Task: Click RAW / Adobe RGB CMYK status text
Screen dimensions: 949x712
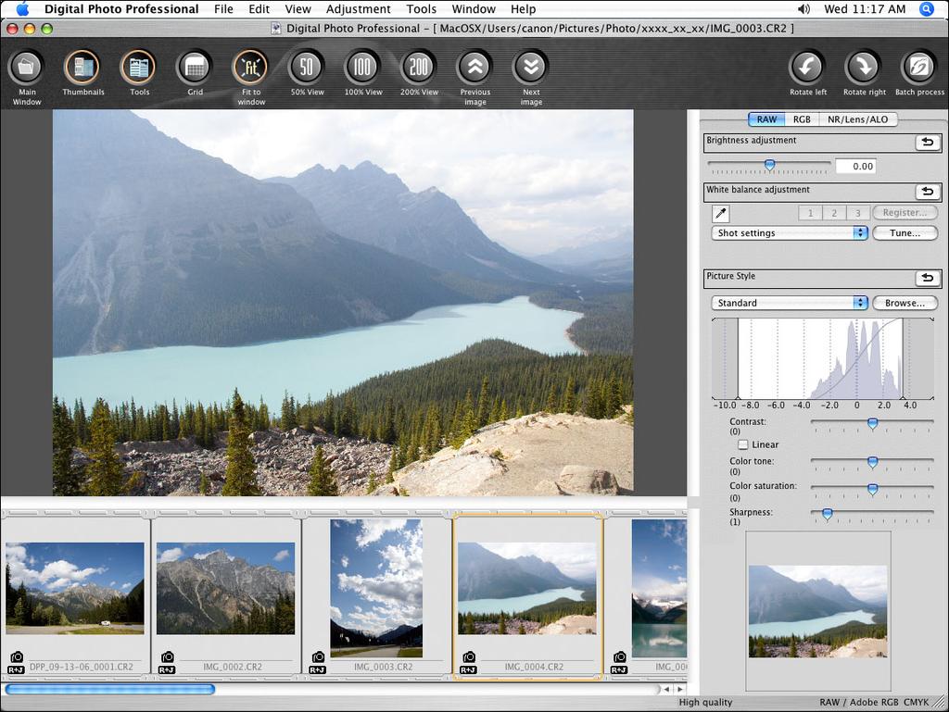Action: (x=874, y=702)
